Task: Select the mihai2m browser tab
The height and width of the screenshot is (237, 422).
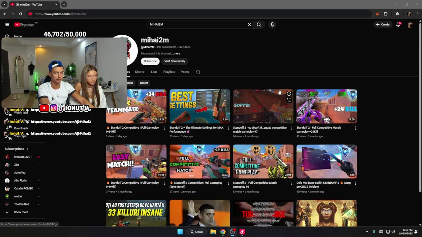Action: point(34,4)
